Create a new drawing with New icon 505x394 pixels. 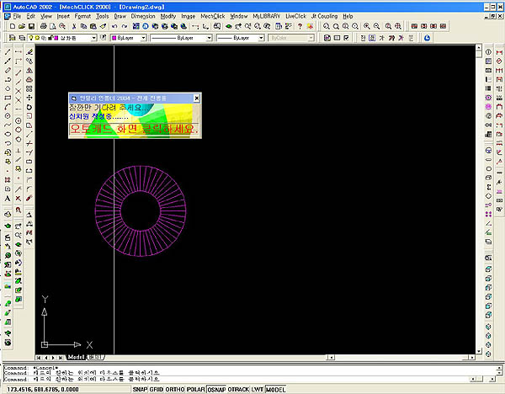point(13,26)
